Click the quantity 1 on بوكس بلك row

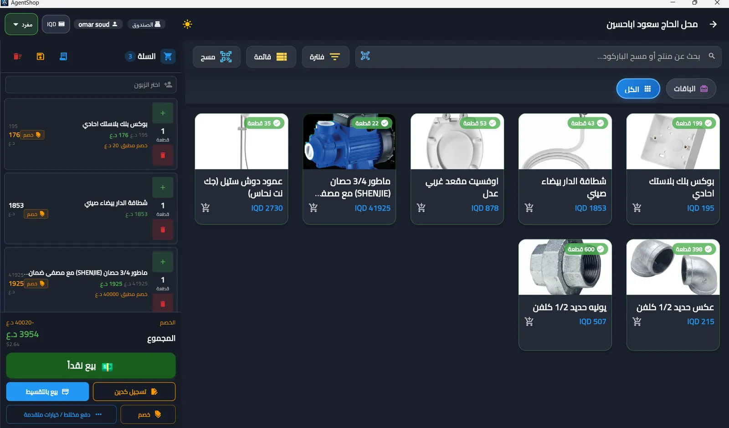pyautogui.click(x=163, y=131)
